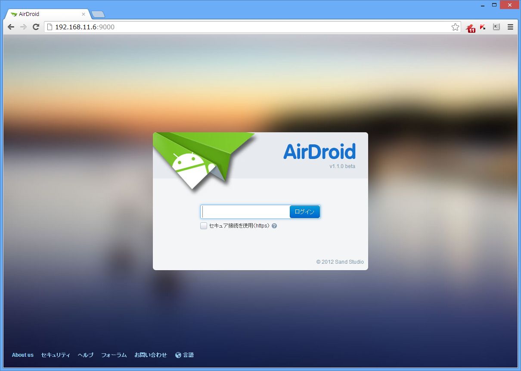This screenshot has height=371, width=521.
Task: Open a new browser tab
Action: tap(98, 14)
